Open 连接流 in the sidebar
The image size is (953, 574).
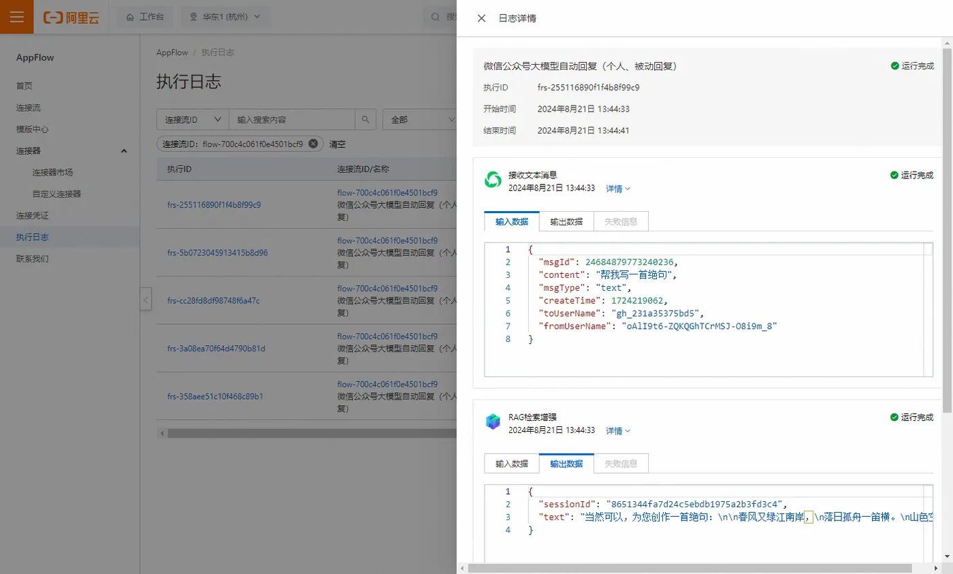pos(29,108)
